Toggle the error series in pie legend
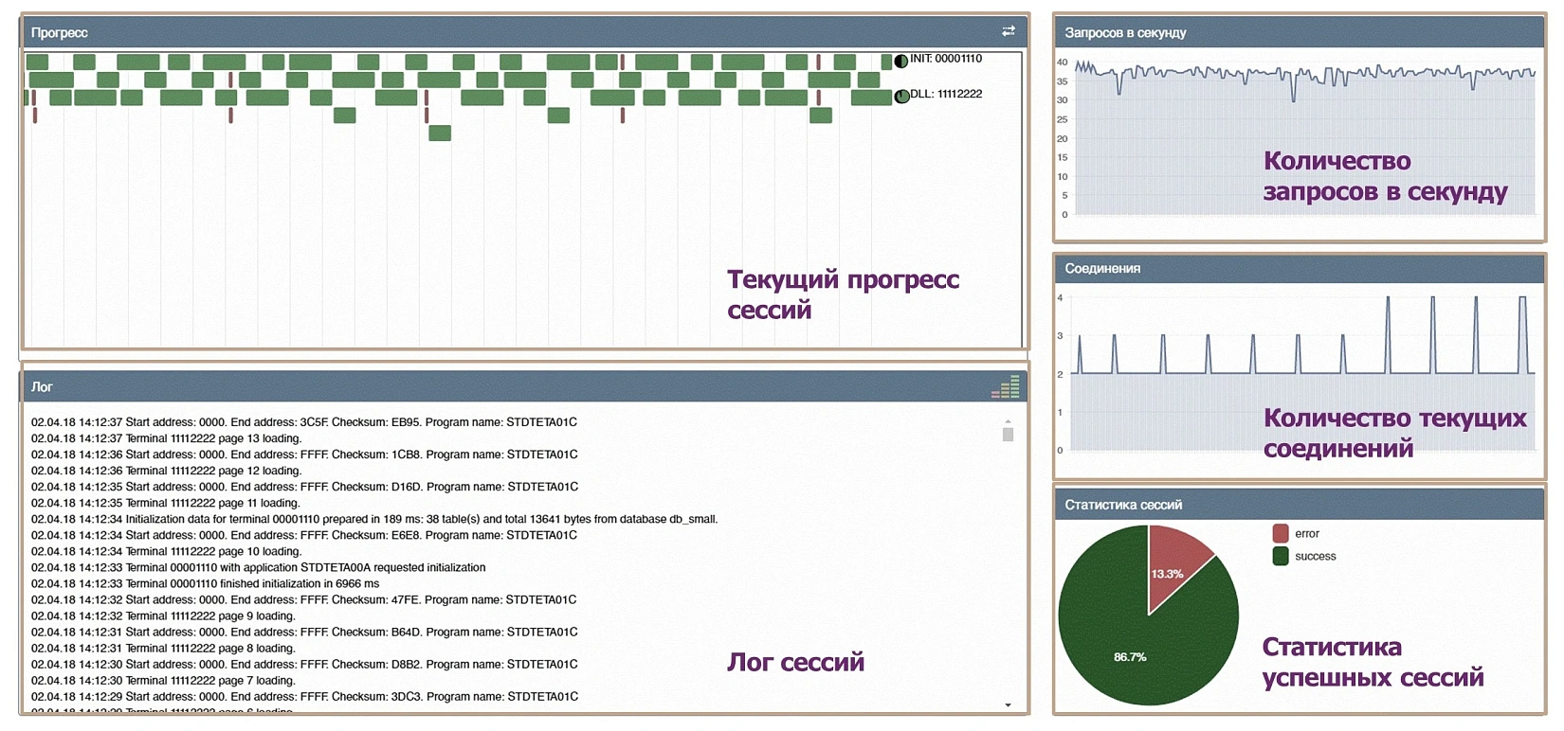 1306,534
